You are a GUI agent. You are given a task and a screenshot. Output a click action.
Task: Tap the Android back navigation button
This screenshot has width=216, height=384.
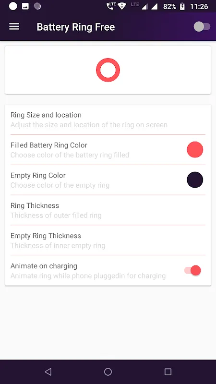coord(48,372)
